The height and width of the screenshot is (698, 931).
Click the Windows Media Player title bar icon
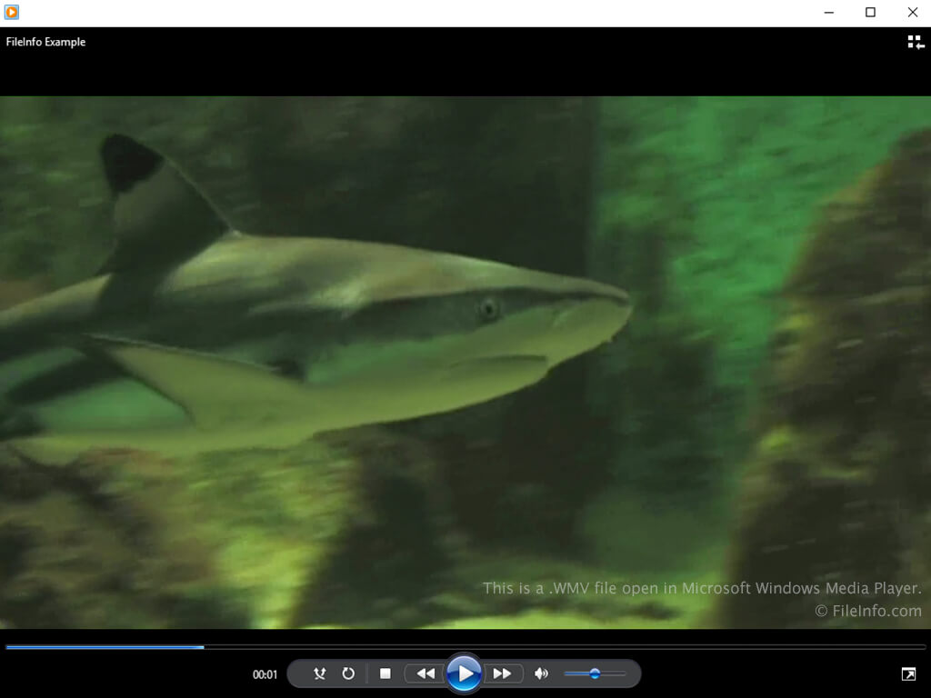point(11,12)
